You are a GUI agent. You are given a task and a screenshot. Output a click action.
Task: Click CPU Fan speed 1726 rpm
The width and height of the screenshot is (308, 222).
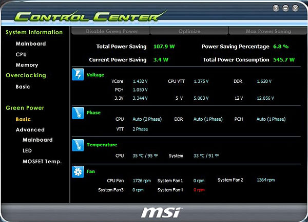pos(142,181)
